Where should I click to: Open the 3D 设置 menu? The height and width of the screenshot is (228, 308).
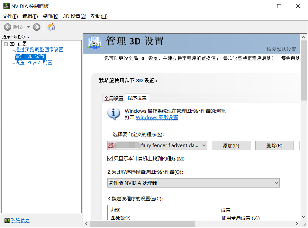pos(75,16)
